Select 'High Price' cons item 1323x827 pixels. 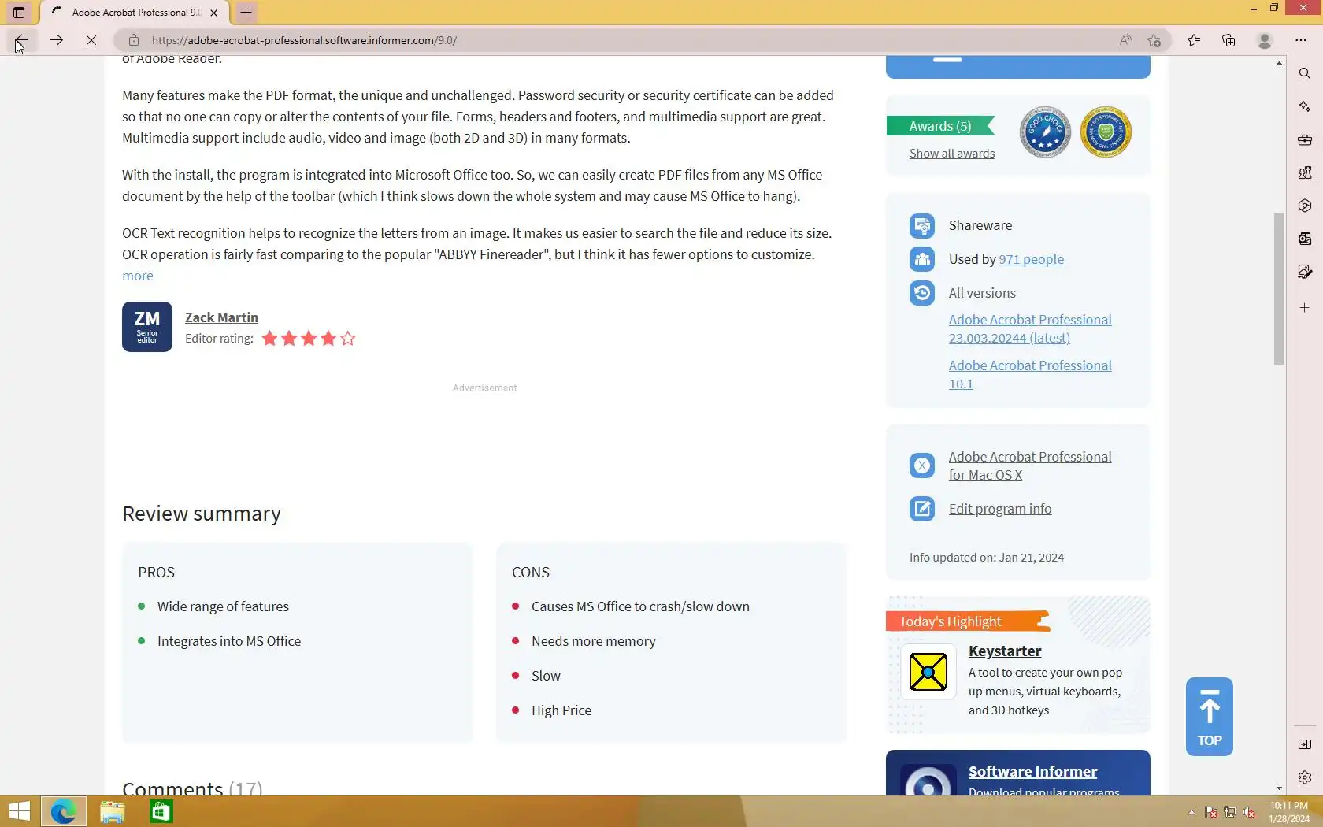click(x=561, y=710)
